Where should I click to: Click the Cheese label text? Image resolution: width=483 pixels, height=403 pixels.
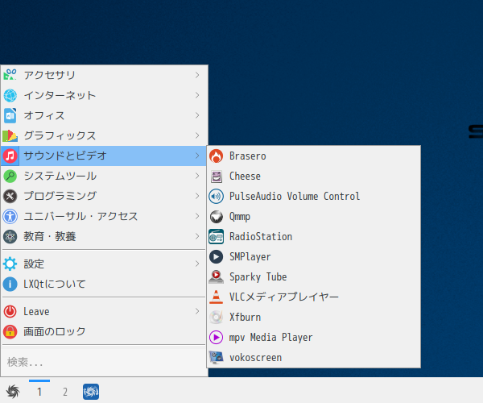[x=245, y=177]
